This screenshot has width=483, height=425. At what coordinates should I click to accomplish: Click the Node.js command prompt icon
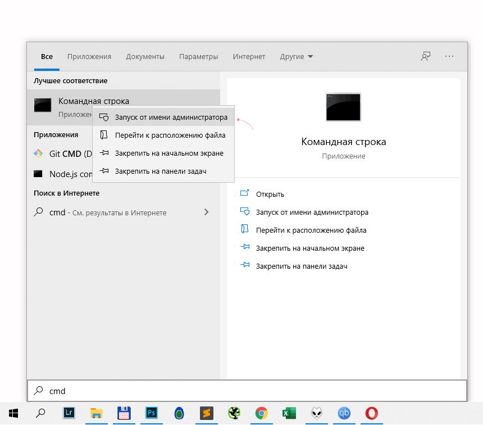click(38, 174)
